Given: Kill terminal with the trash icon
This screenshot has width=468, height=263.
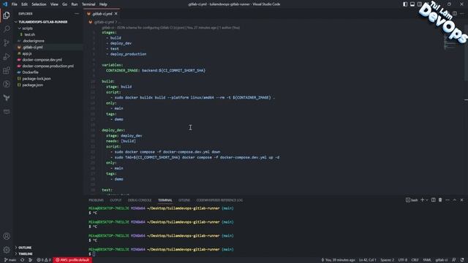Looking at the screenshot, I should pyautogui.click(x=440, y=200).
